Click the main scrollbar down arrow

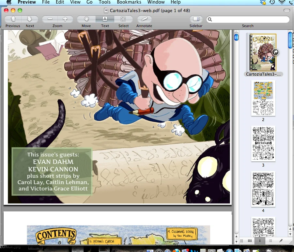[237, 242]
